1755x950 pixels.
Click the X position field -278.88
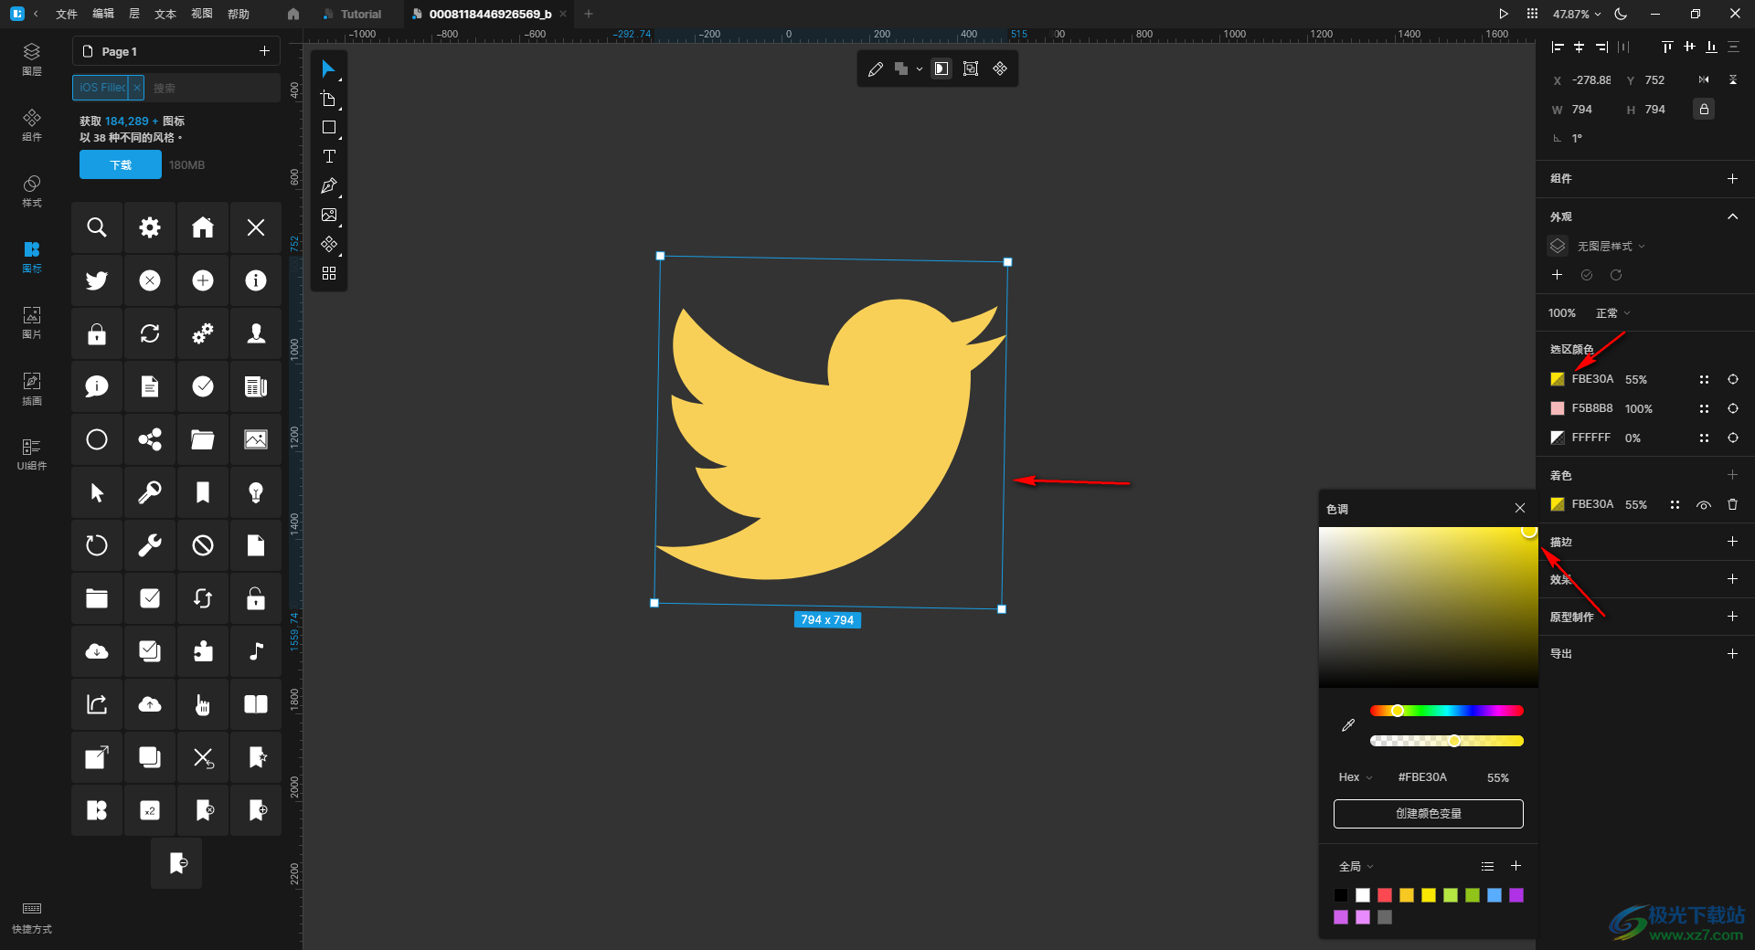coord(1590,80)
